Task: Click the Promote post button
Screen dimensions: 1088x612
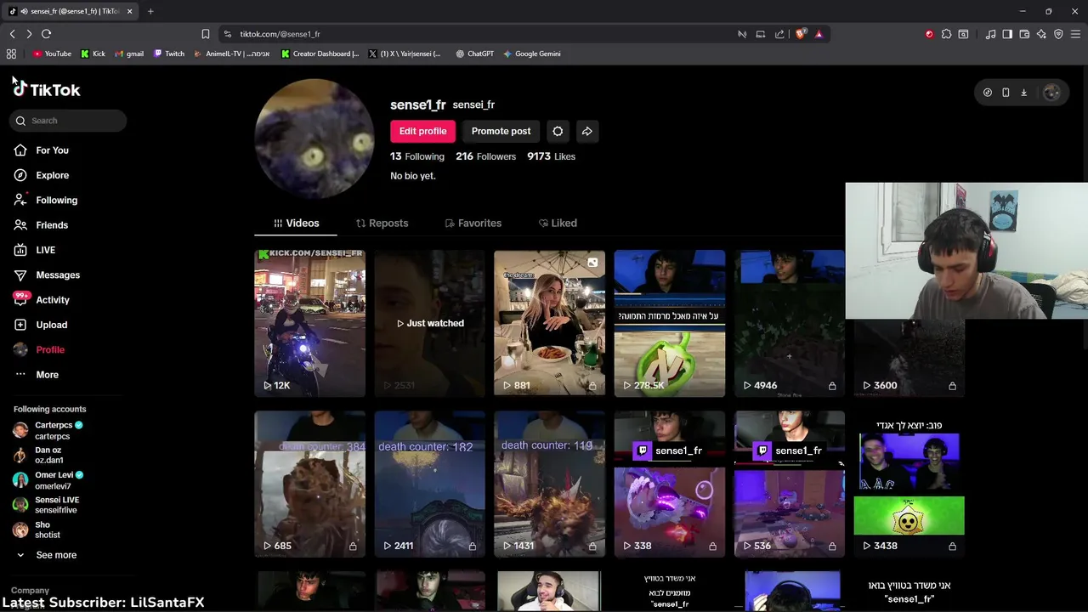Action: [501, 131]
